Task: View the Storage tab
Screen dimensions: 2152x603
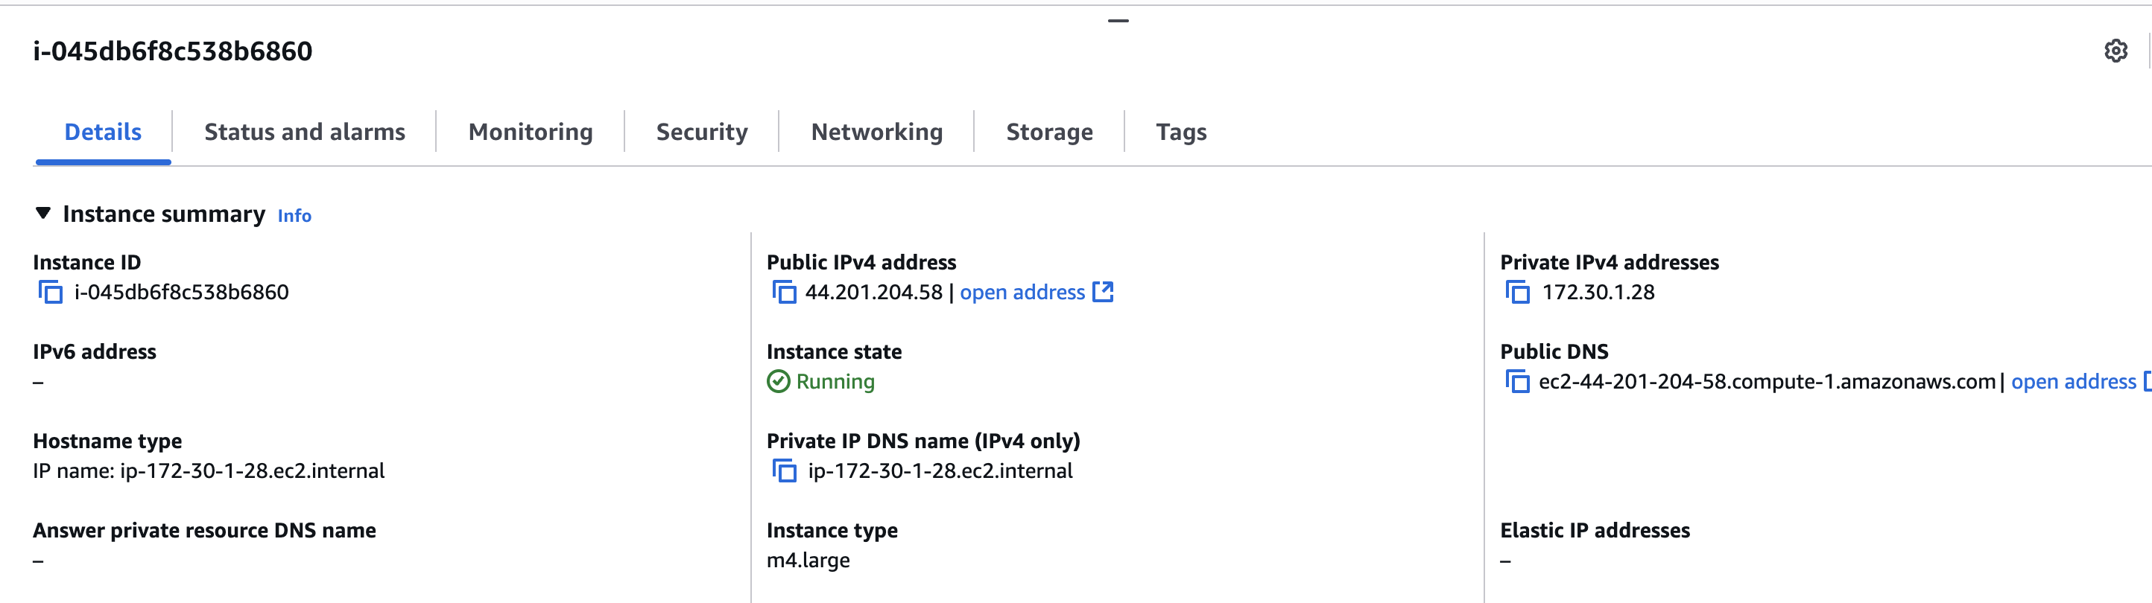Action: [x=1049, y=132]
